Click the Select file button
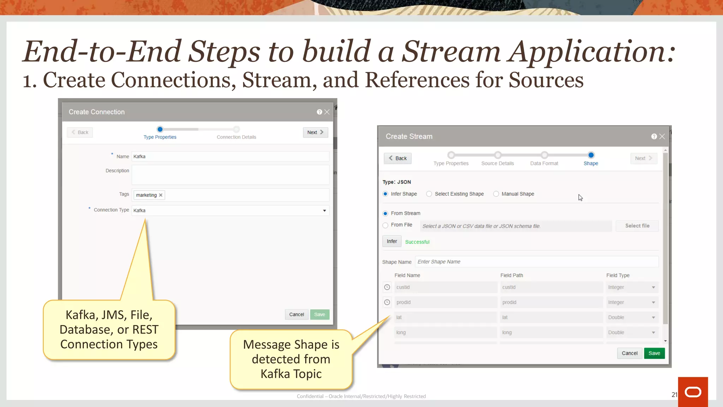Screen dimensions: 723x407 pos(637,226)
